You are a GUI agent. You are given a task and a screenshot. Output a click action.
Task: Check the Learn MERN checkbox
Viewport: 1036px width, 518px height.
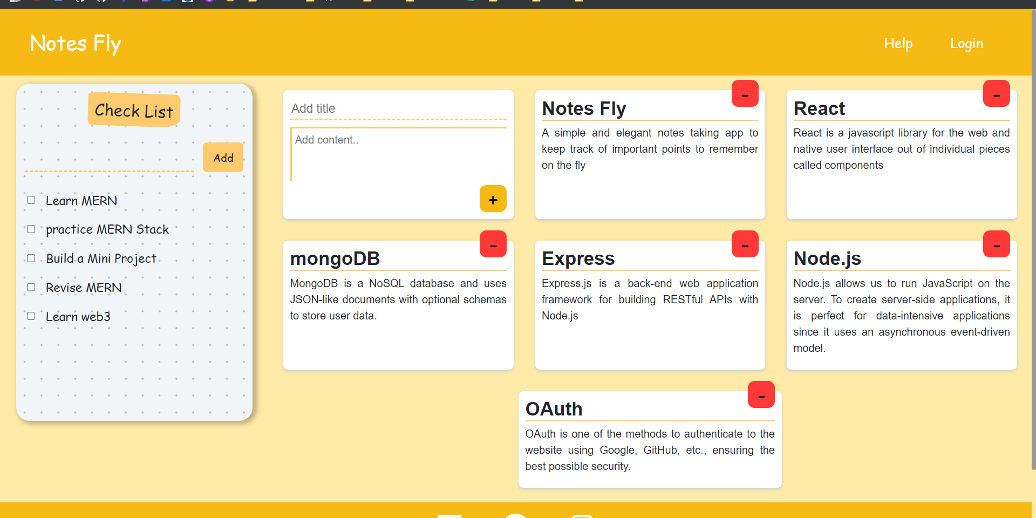[x=31, y=200]
